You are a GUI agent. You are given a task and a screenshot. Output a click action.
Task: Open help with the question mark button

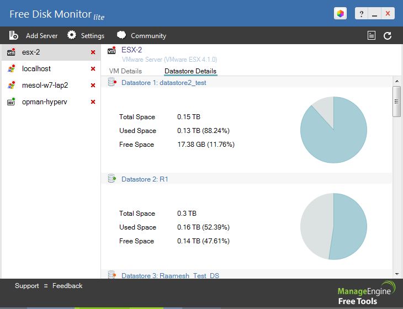pyautogui.click(x=362, y=13)
